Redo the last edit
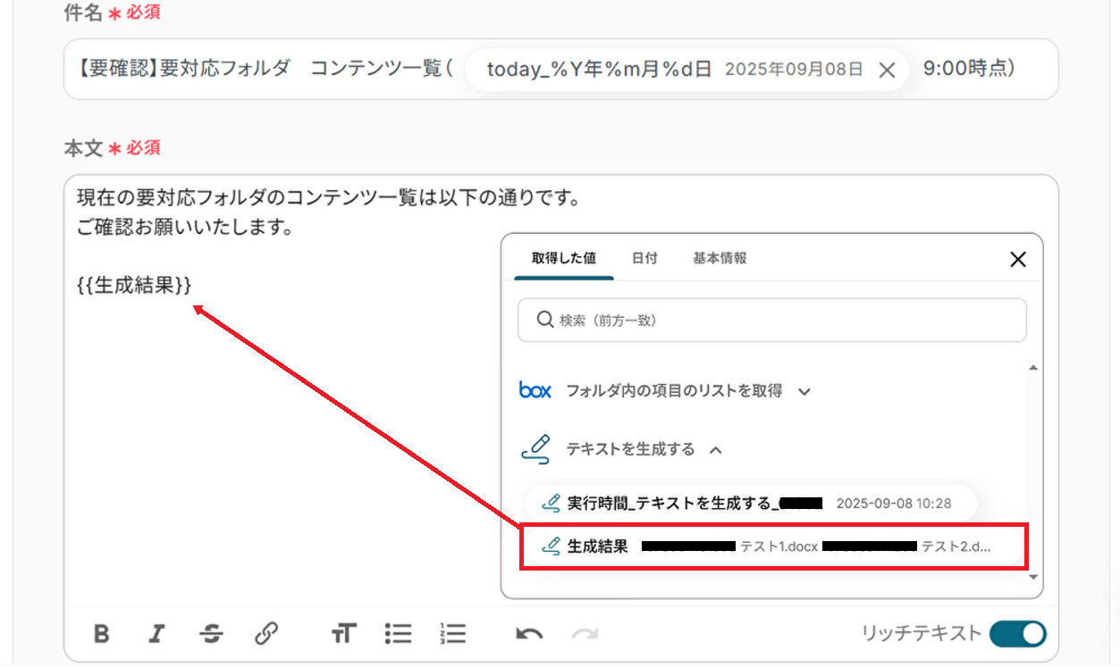The width and height of the screenshot is (1120, 667). pyautogui.click(x=585, y=634)
